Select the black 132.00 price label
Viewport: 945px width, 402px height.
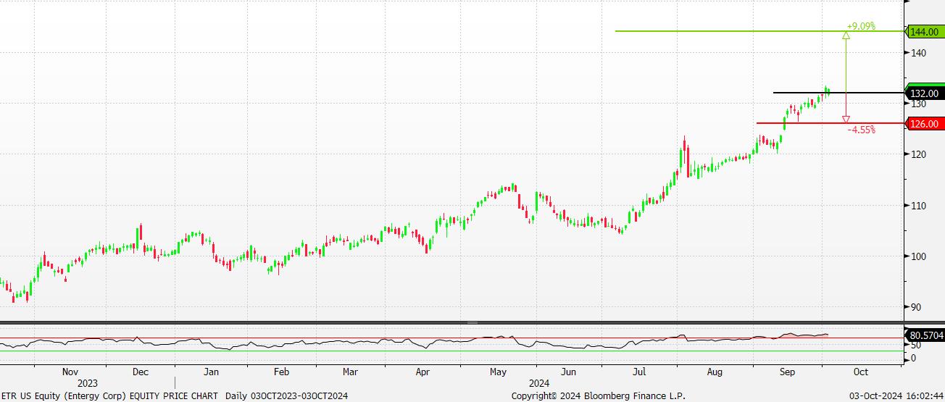coord(924,93)
